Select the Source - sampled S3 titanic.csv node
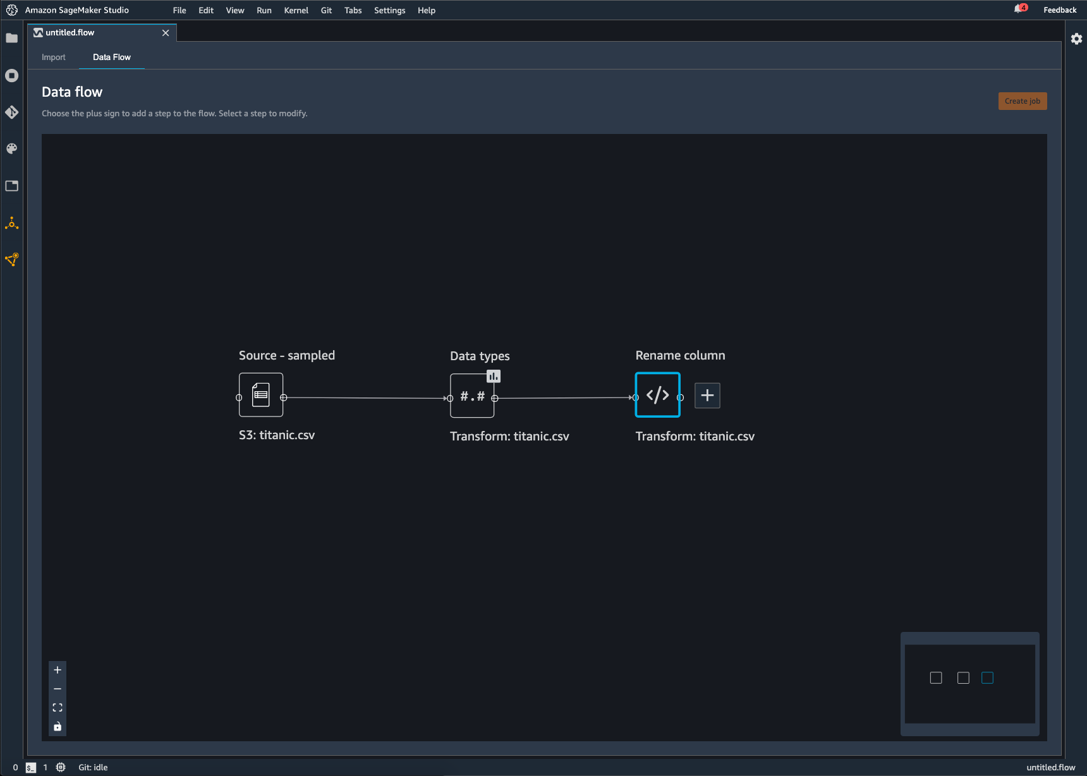This screenshot has height=776, width=1087. tap(260, 395)
